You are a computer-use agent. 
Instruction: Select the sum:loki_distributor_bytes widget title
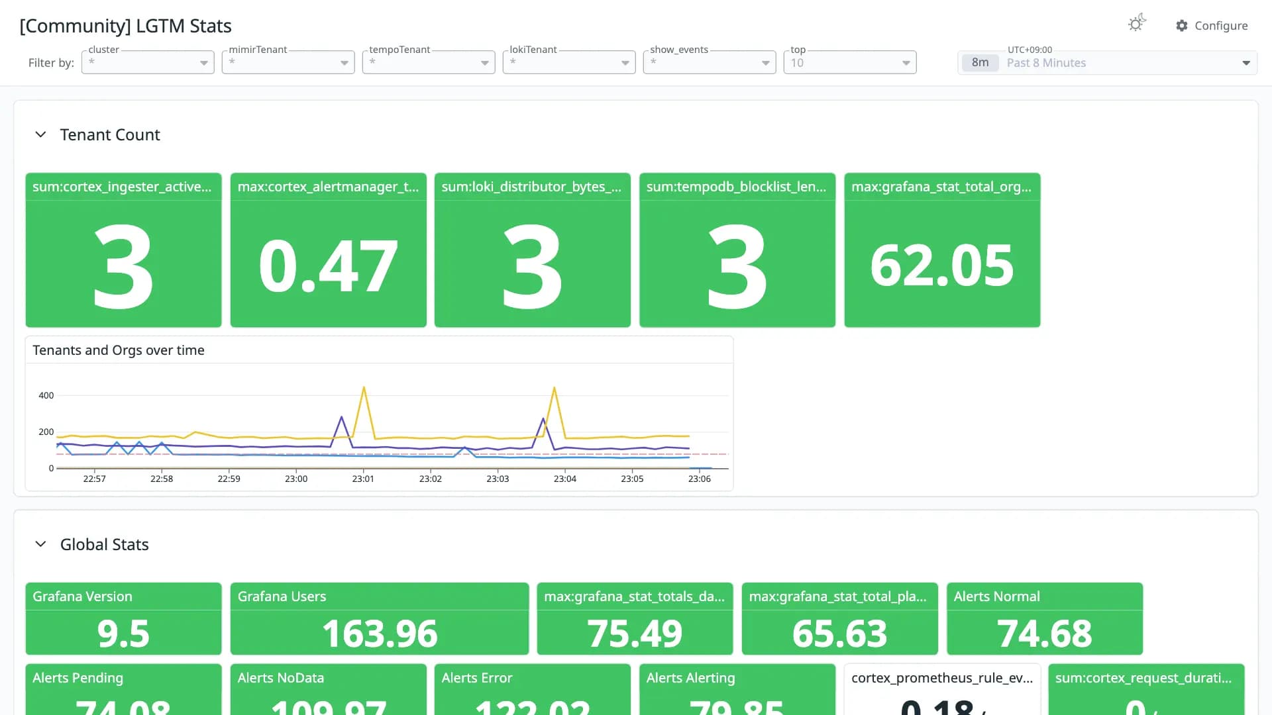point(531,187)
